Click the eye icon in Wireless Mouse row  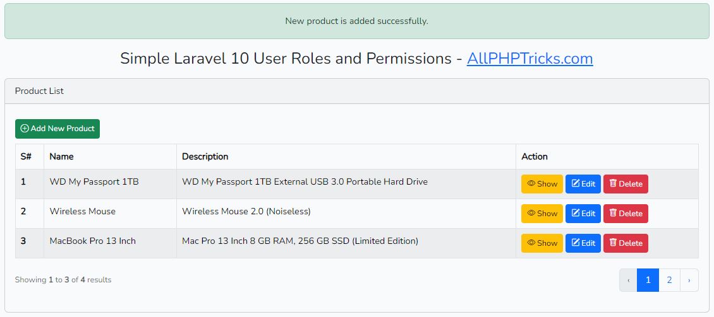531,213
